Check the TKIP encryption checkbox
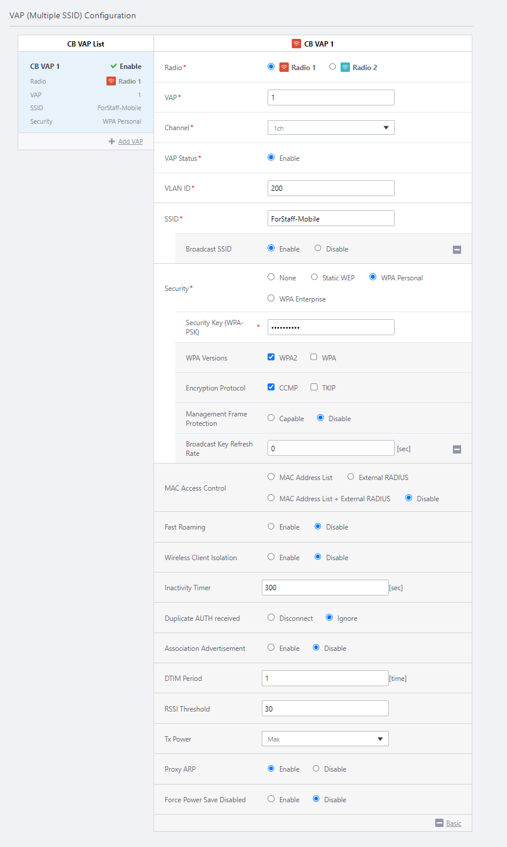507x847 pixels. (314, 387)
